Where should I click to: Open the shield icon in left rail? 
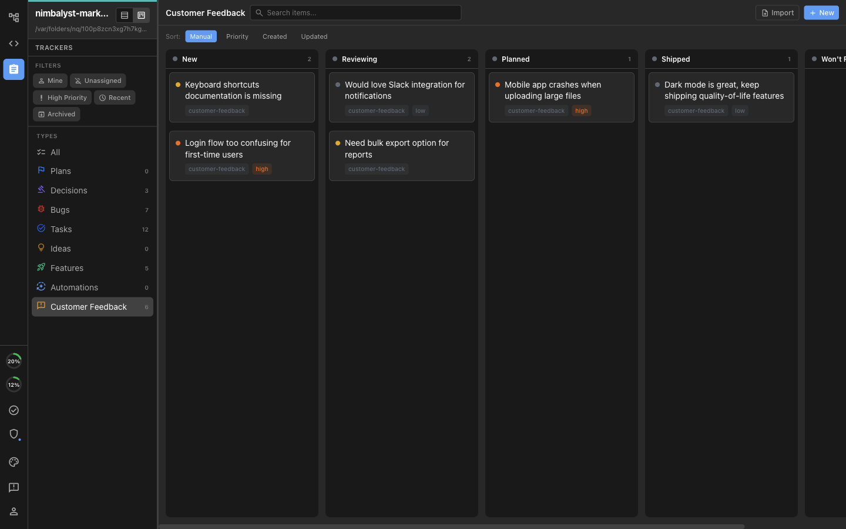14,434
